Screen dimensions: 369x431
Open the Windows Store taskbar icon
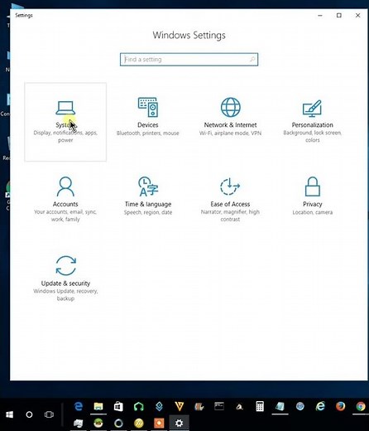tap(118, 406)
